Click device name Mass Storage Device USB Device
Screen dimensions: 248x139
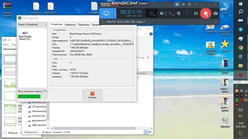click(86, 34)
